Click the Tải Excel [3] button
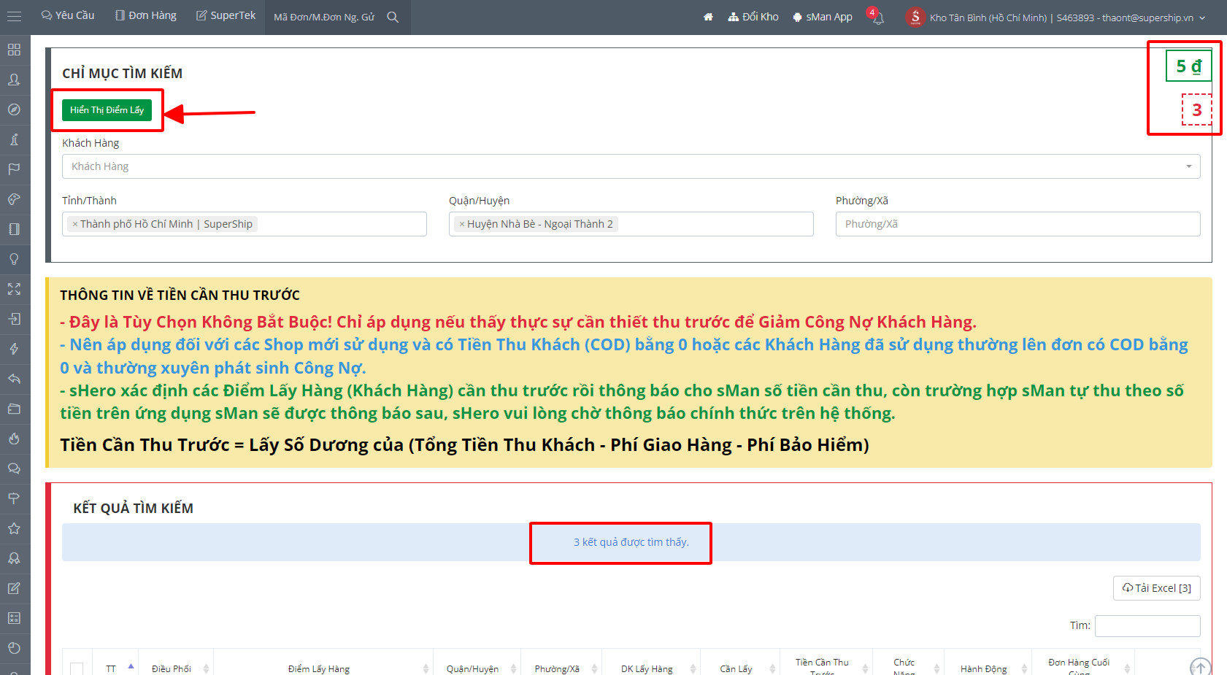Image resolution: width=1227 pixels, height=675 pixels. pos(1156,588)
